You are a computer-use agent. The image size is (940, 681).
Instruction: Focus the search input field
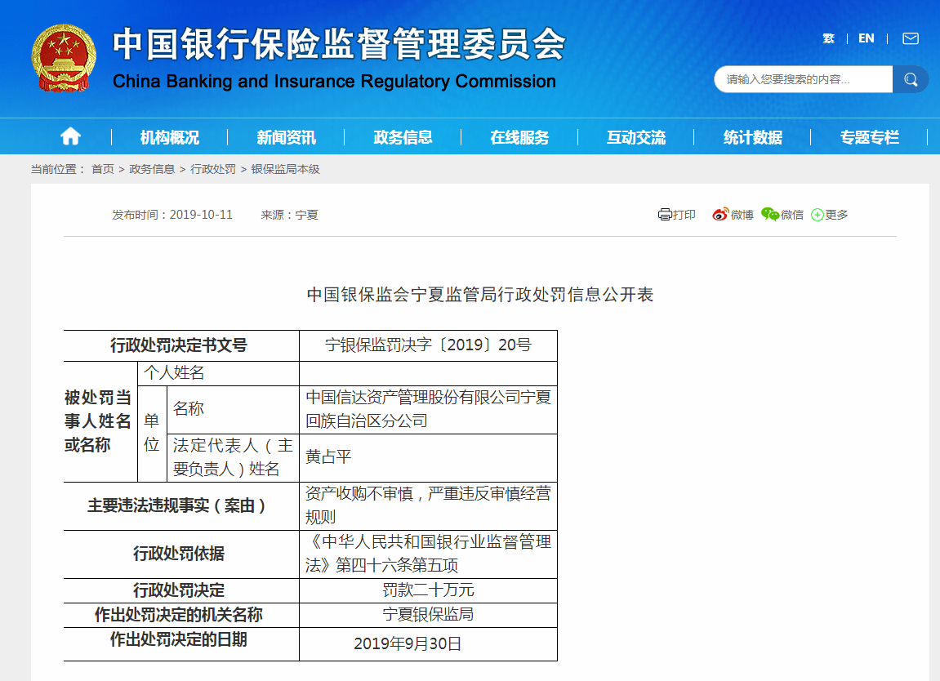[804, 79]
